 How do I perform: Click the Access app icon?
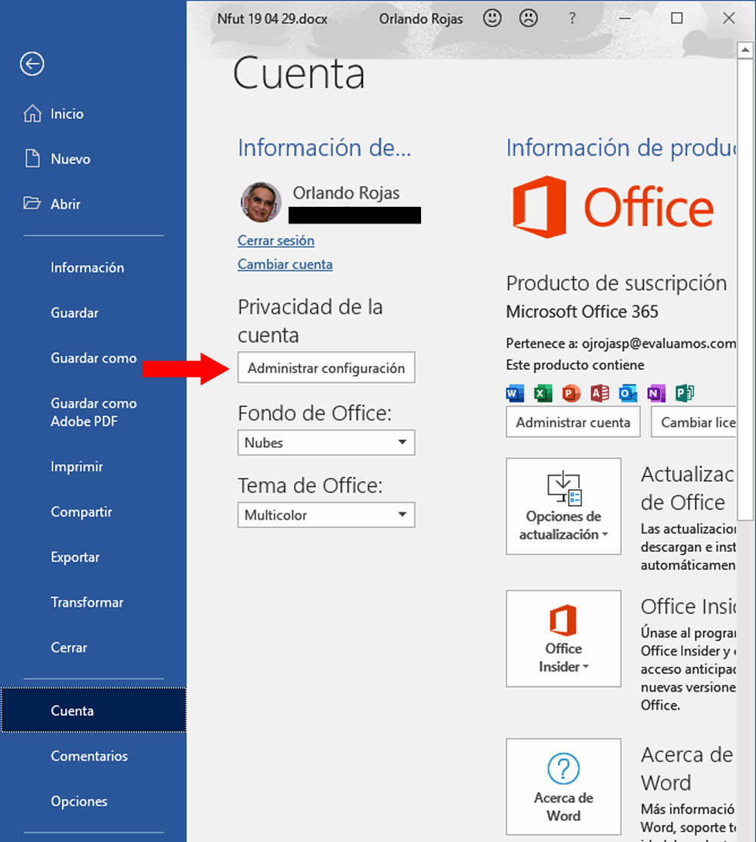(600, 393)
